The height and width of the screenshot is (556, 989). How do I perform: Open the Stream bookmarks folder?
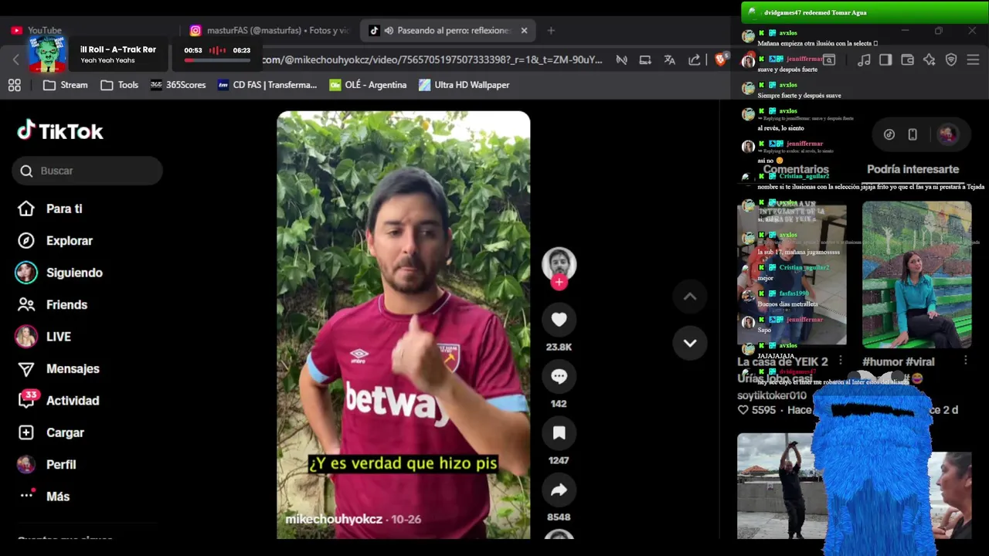pos(65,85)
